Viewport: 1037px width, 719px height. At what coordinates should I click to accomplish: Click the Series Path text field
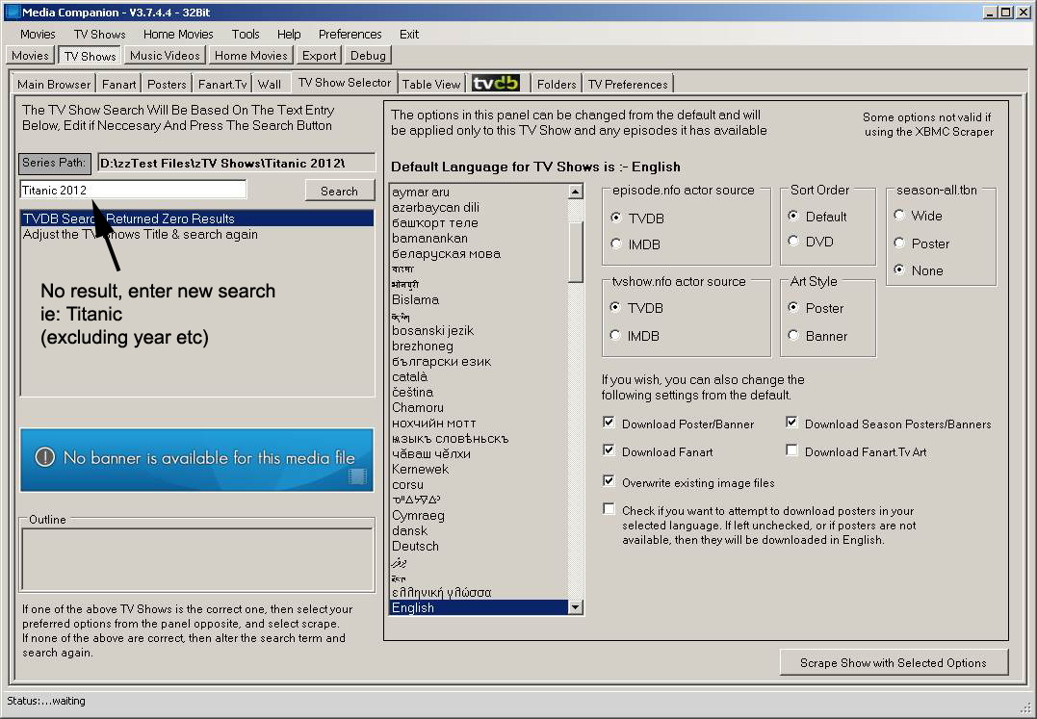(236, 163)
